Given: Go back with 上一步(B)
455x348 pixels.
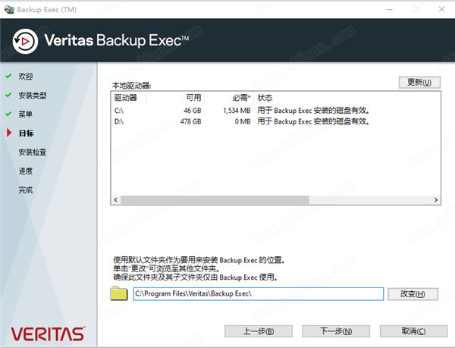Looking at the screenshot, I should pyautogui.click(x=259, y=331).
